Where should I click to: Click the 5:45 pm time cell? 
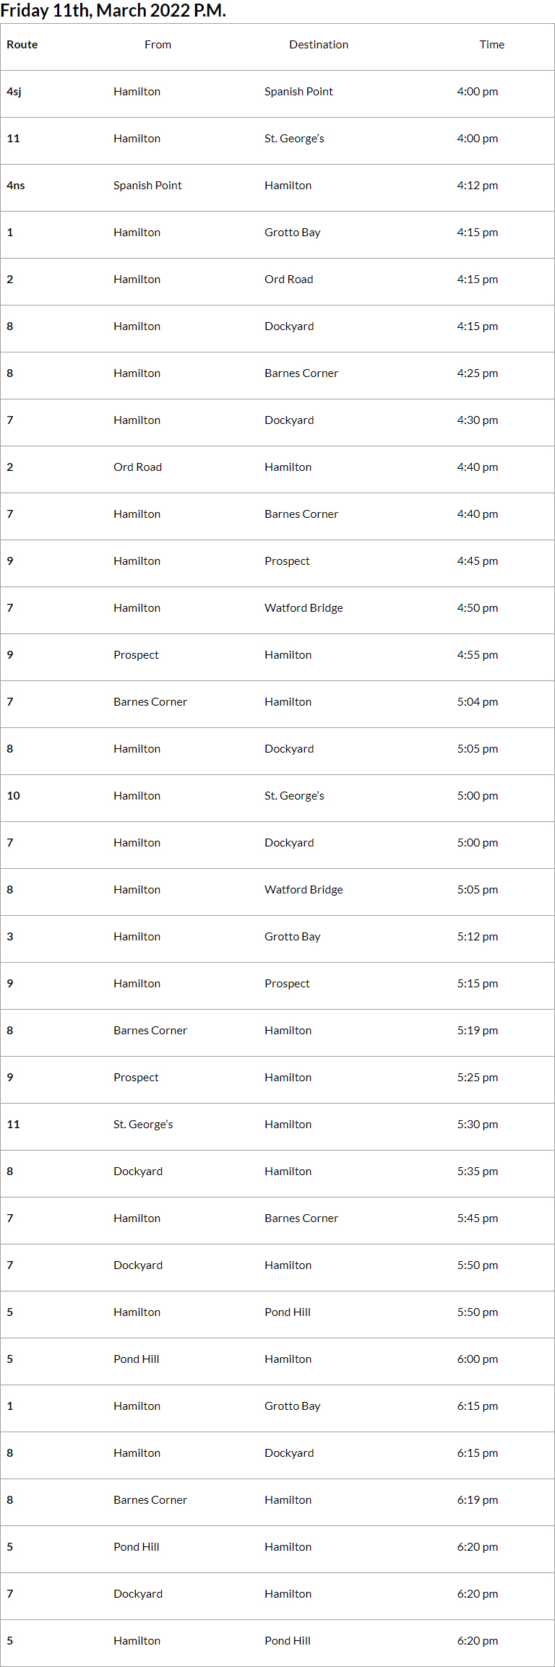(x=477, y=1218)
